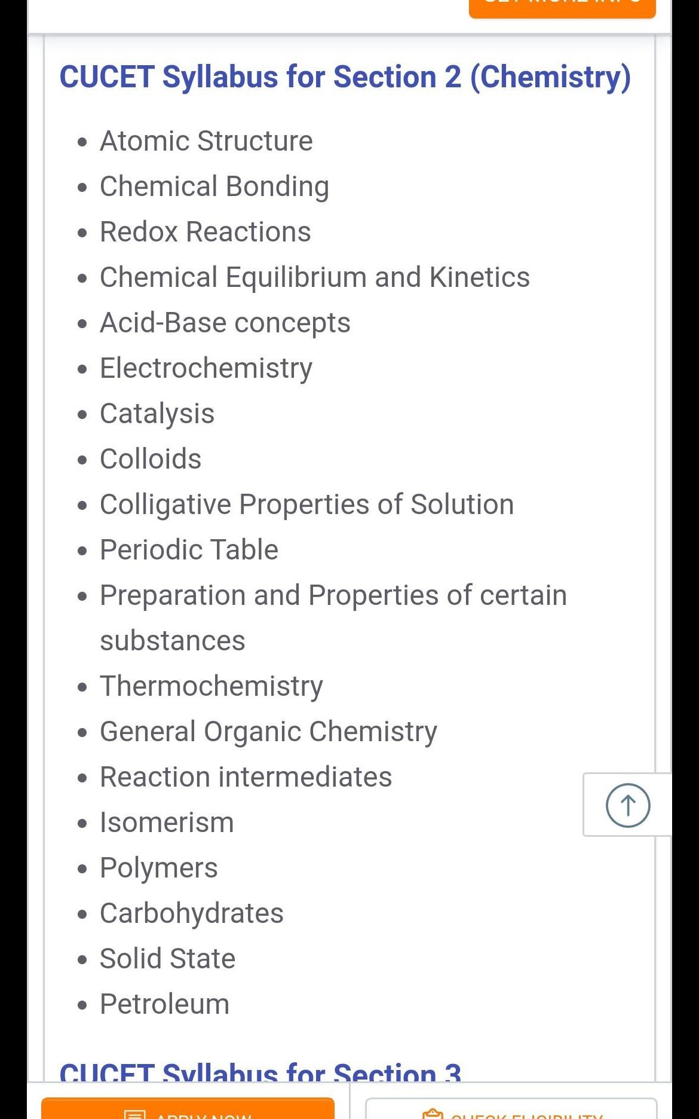Click the Petroleum topic

165,1004
